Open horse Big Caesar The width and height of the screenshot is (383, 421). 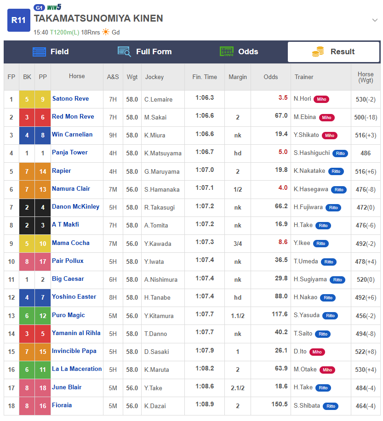click(68, 279)
